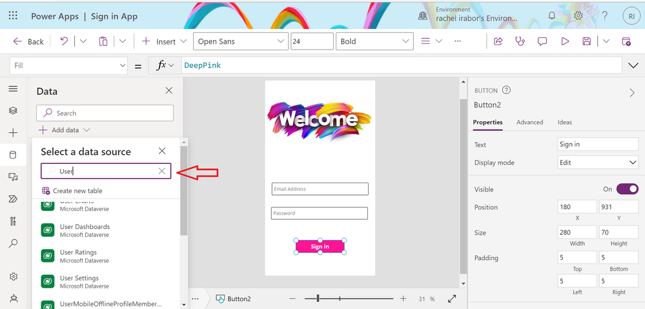645x309 pixels.
Task: Click the Insert plus icon in sidebar
Action: click(x=13, y=133)
